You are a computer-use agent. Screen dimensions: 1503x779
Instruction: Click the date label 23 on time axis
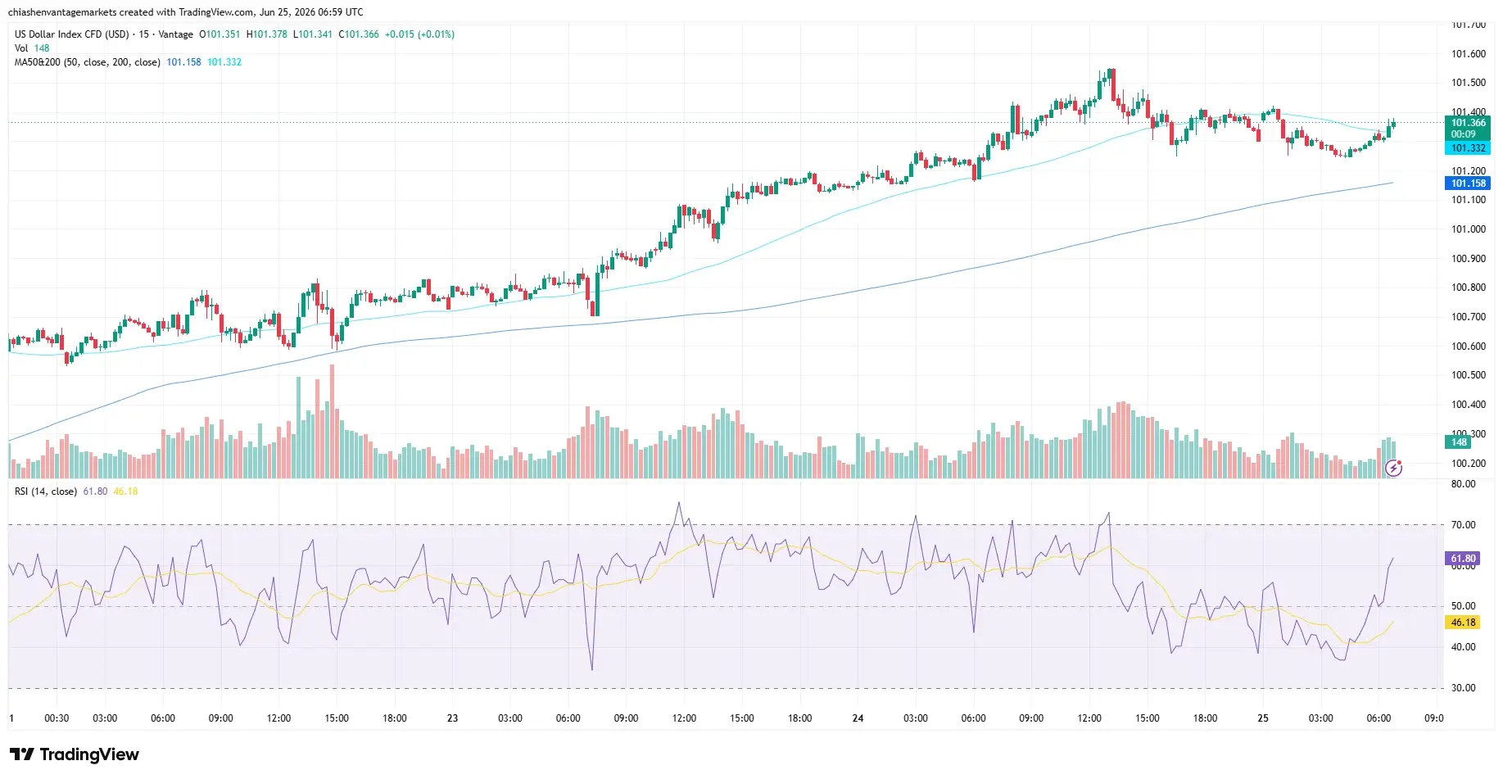tap(452, 718)
